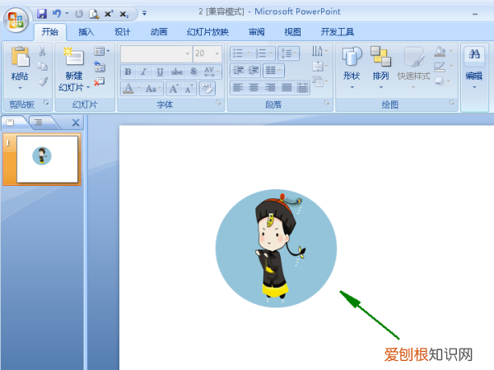494x370 pixels.
Task: Toggle strikethrough formatting
Action: (177, 72)
